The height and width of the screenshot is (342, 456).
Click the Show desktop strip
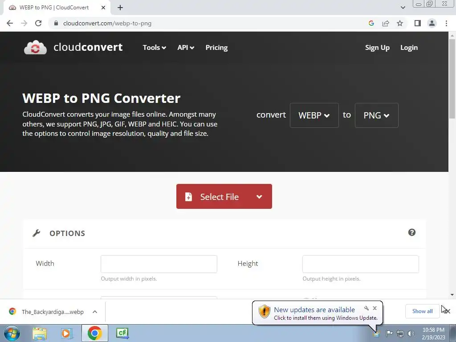[453, 333]
